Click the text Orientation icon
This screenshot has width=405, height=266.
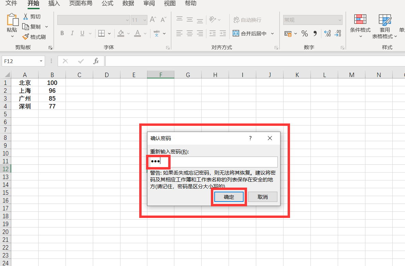pyautogui.click(x=212, y=20)
